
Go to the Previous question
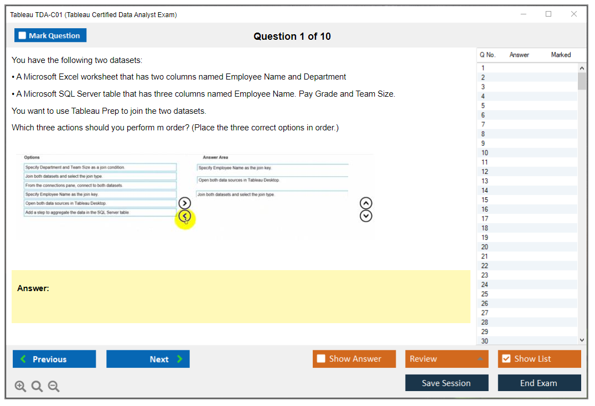[x=54, y=359]
